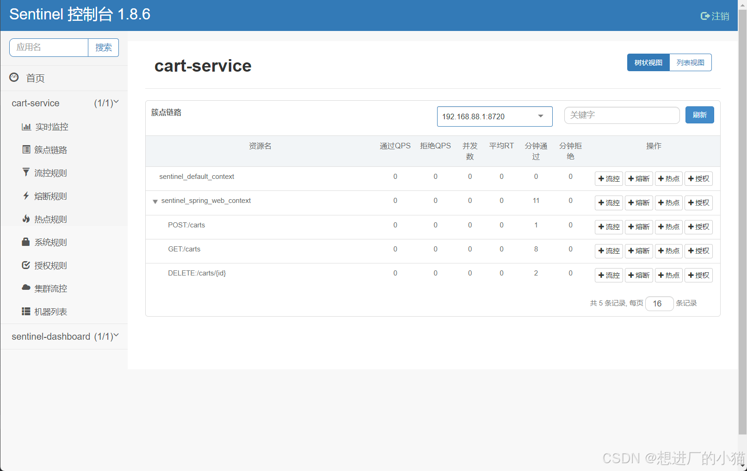Add 热点 rule for POST:/carts
This screenshot has height=471, width=747.
pyautogui.click(x=669, y=227)
